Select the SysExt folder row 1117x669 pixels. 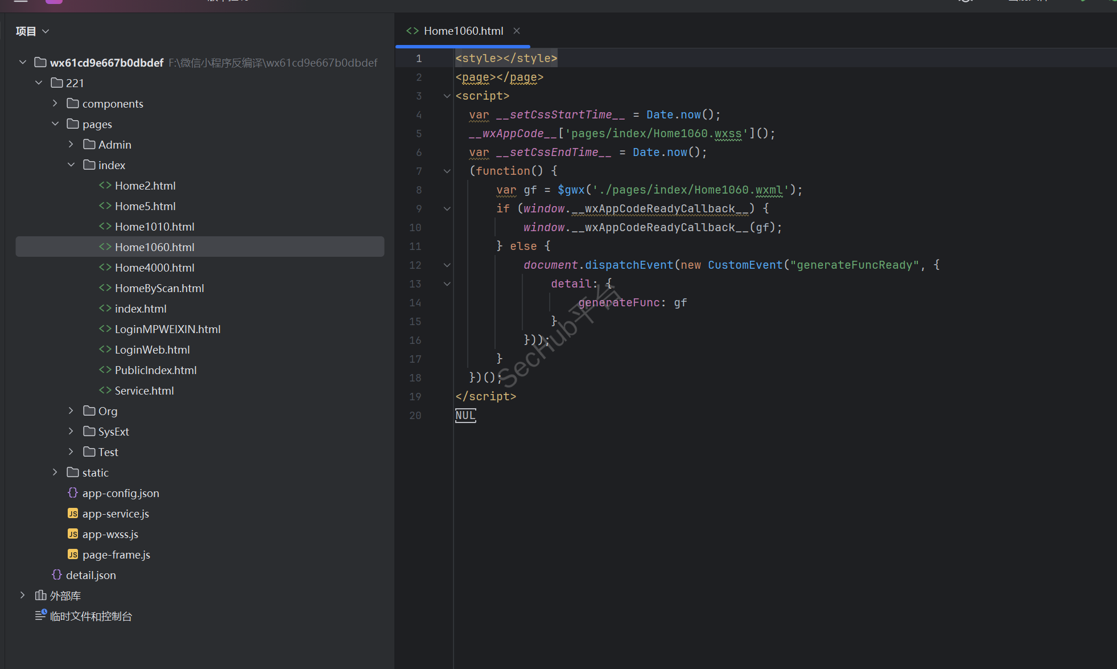coord(200,431)
